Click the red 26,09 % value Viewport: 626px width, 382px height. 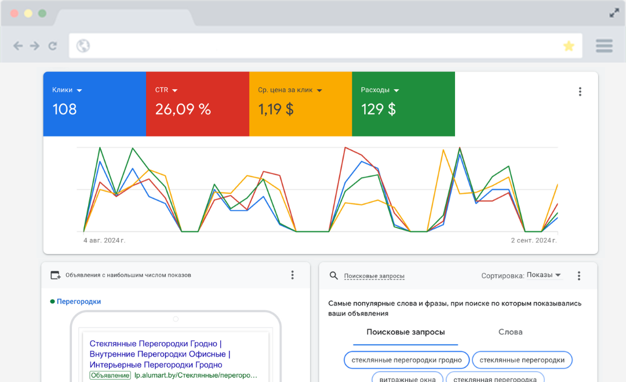(183, 109)
